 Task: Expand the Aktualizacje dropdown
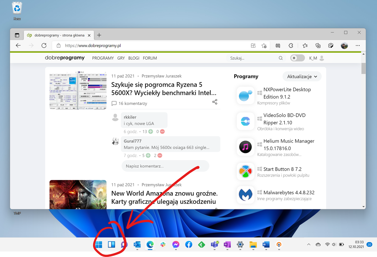302,77
